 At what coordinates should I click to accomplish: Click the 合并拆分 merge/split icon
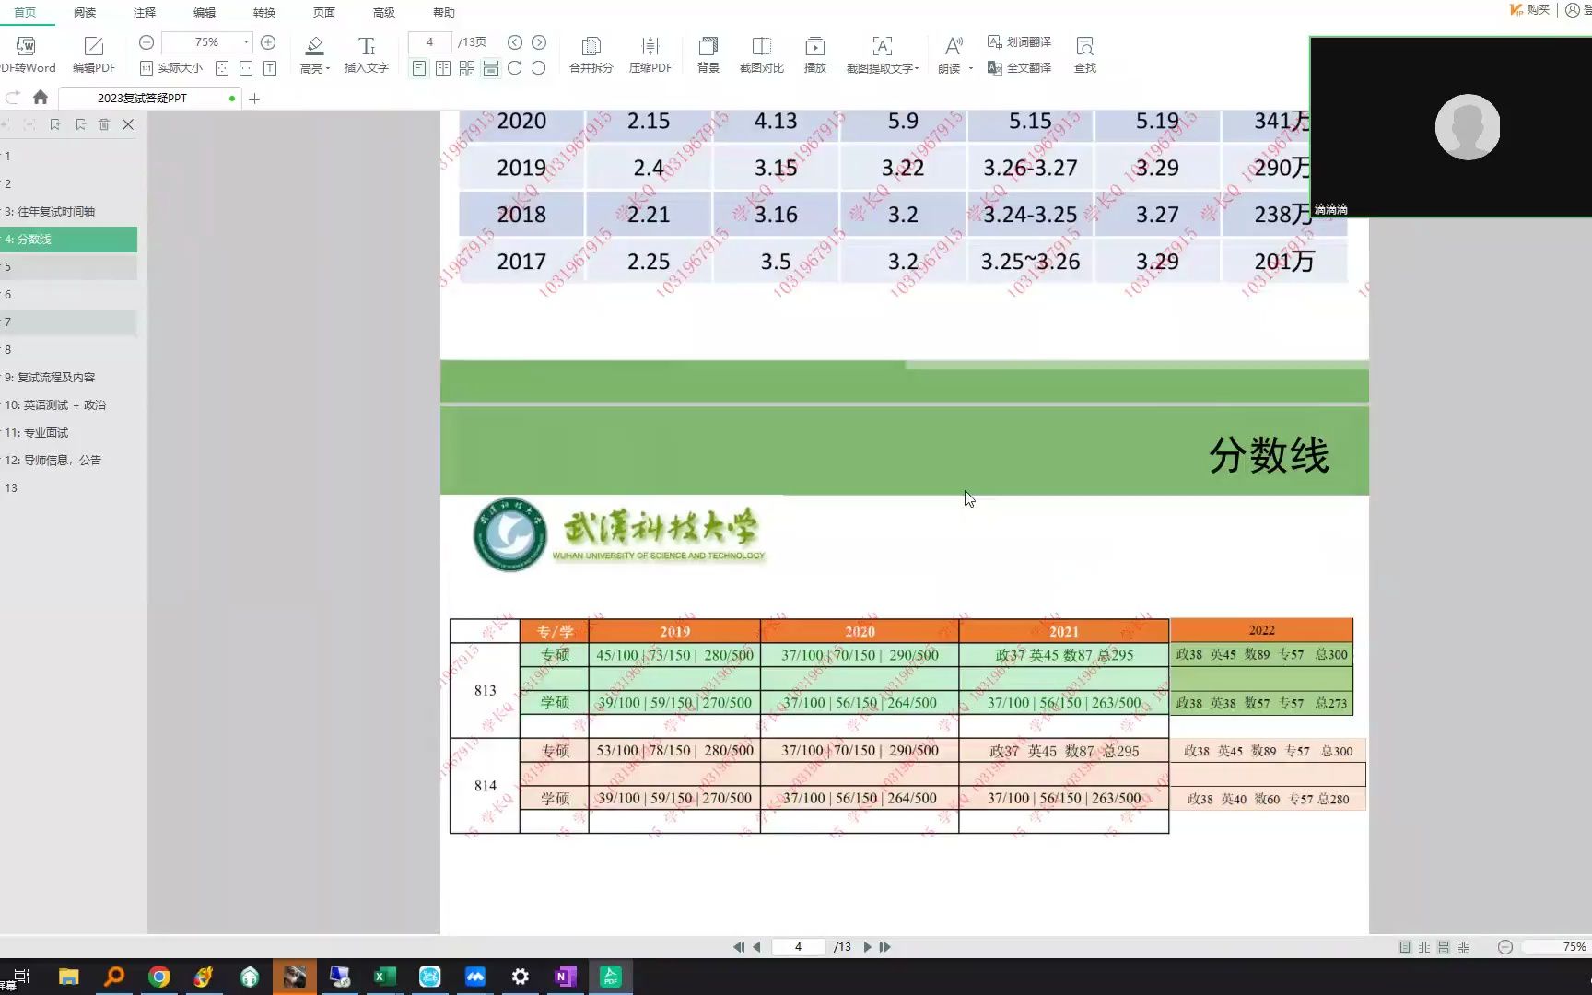click(589, 53)
